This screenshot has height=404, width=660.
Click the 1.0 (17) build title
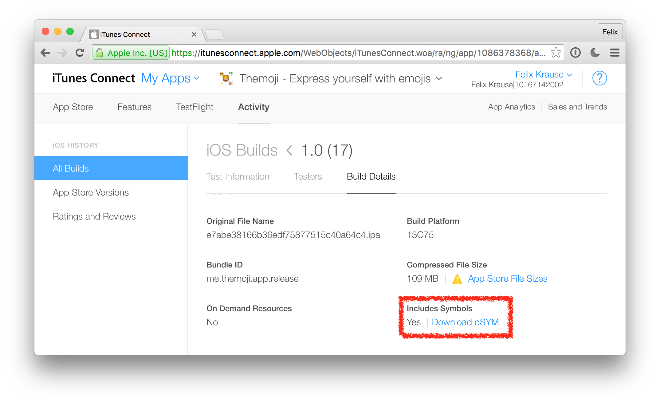click(327, 150)
